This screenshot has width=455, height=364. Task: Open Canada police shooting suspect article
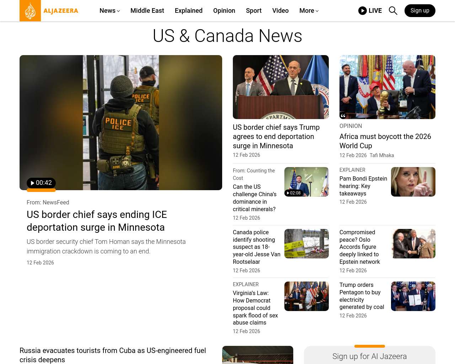click(257, 247)
